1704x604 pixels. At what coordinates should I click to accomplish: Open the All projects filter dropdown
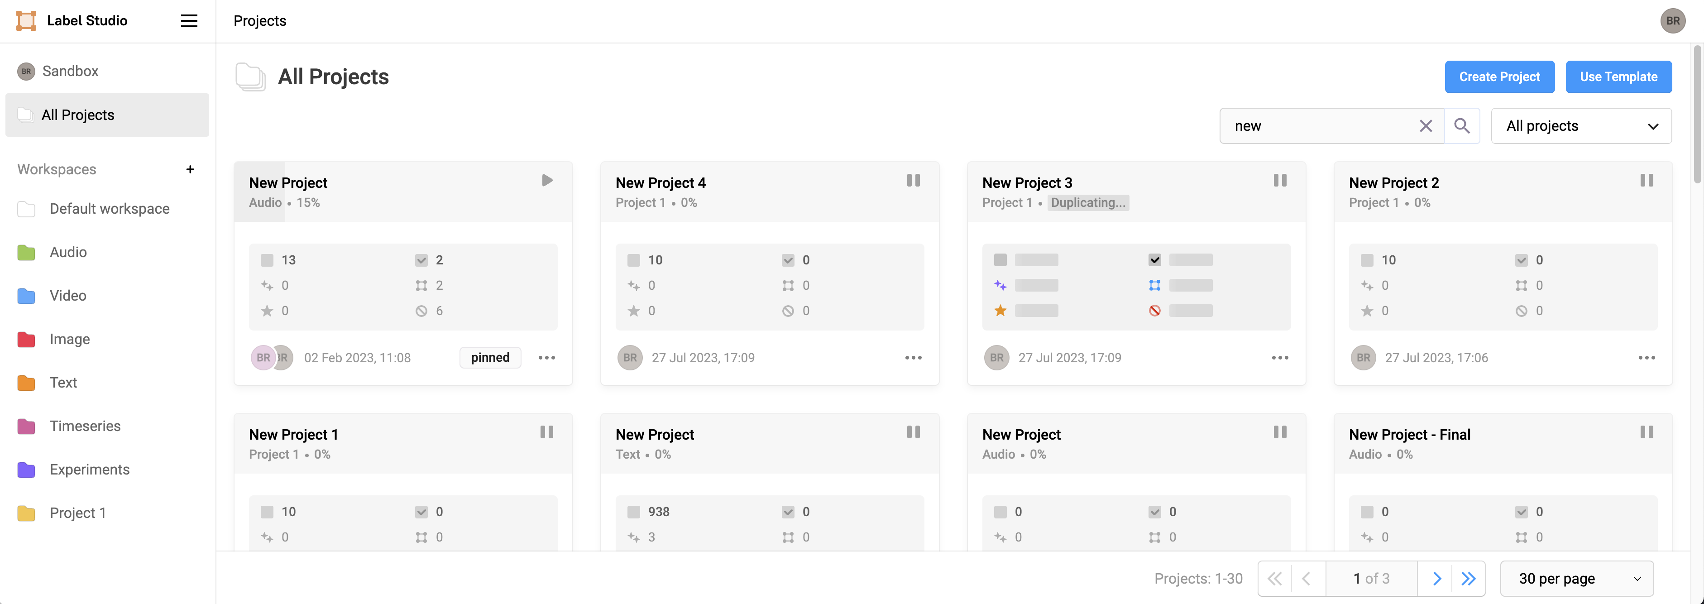(x=1581, y=126)
